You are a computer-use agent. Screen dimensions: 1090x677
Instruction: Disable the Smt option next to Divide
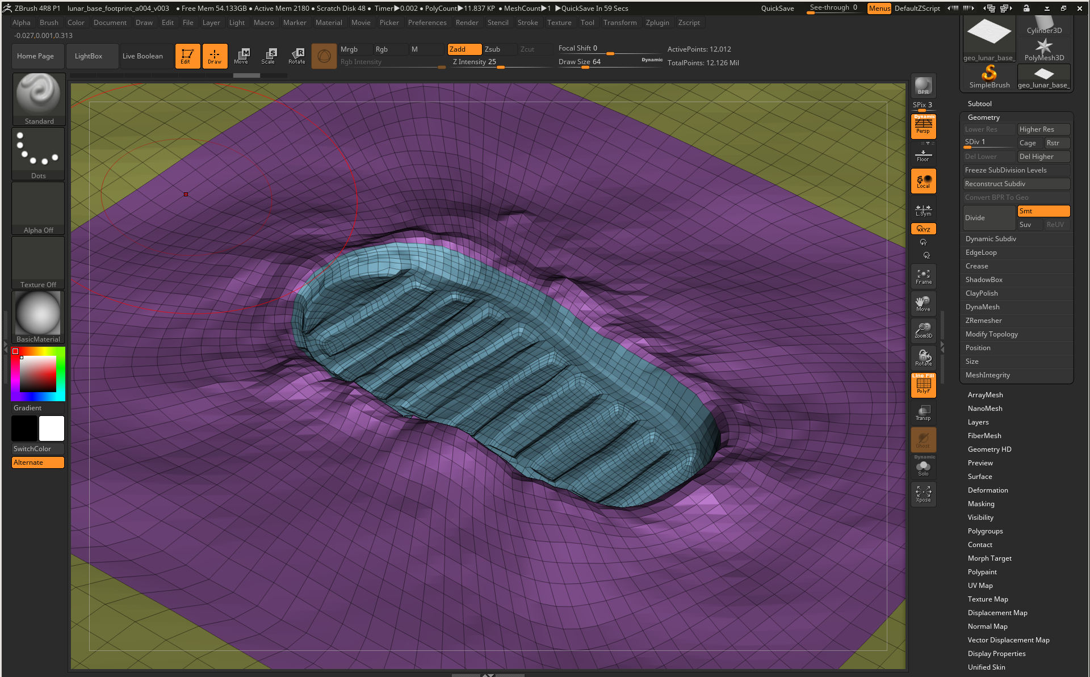(x=1043, y=211)
